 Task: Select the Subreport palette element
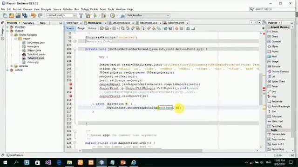[277, 116]
